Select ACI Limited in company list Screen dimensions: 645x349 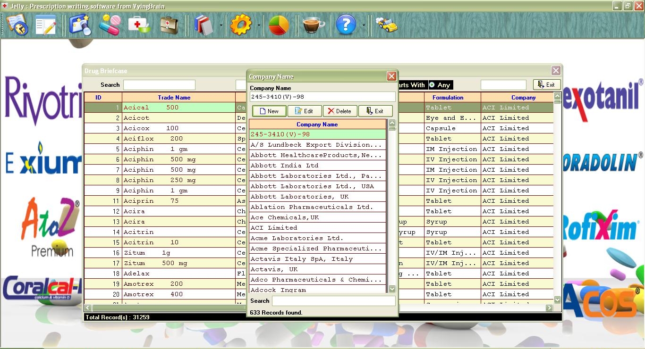[x=317, y=228]
